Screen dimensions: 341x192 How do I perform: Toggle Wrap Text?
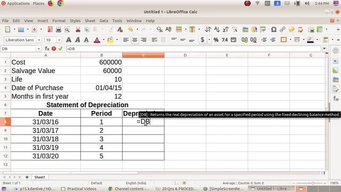click(155, 40)
